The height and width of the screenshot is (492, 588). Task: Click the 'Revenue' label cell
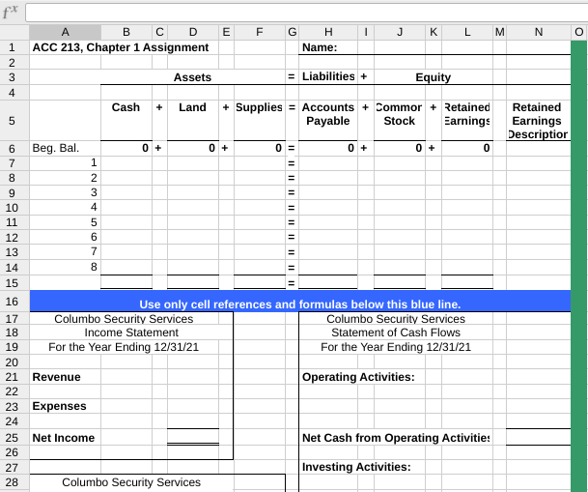click(65, 377)
